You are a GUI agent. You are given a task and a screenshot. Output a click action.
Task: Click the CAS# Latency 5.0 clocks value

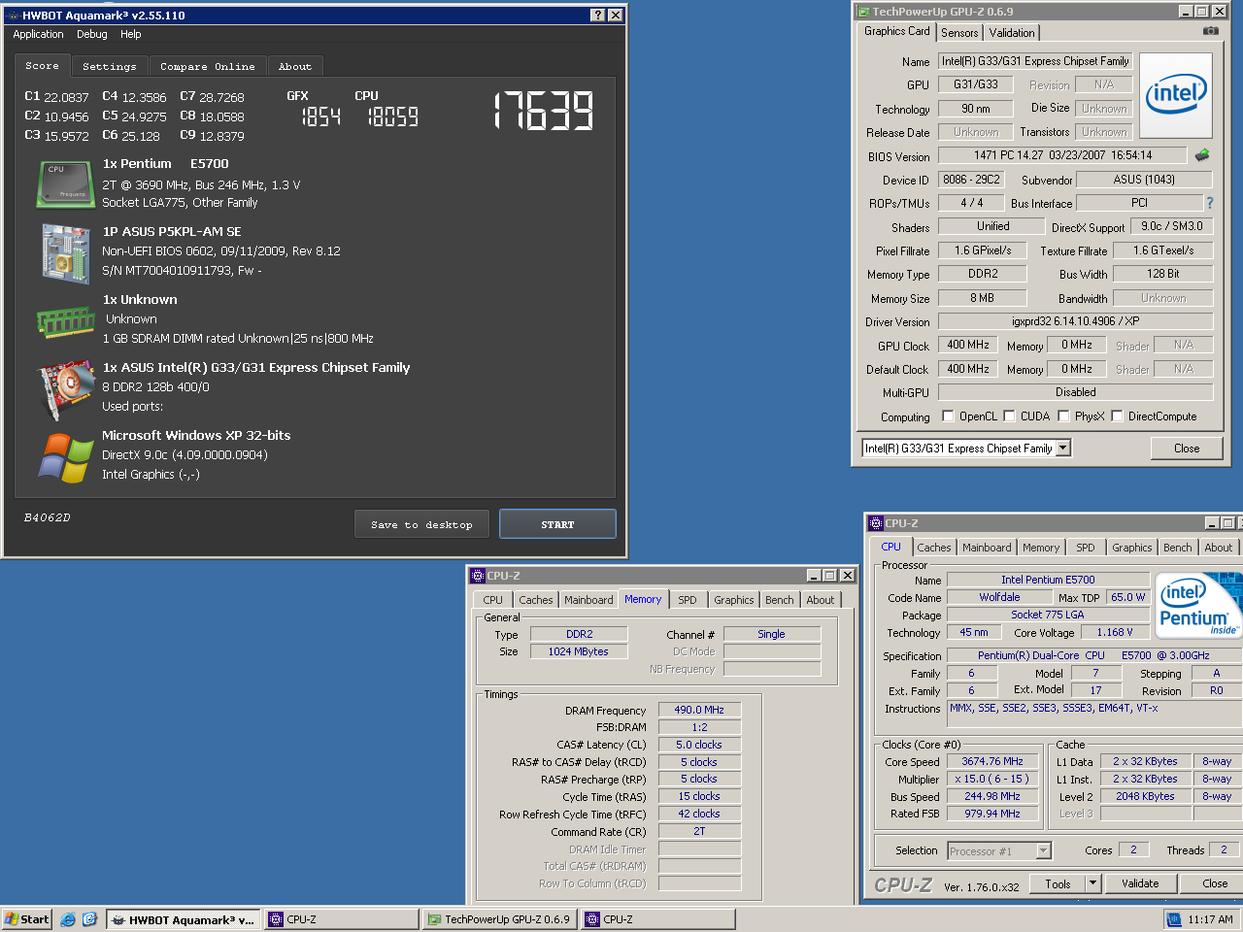coord(699,745)
